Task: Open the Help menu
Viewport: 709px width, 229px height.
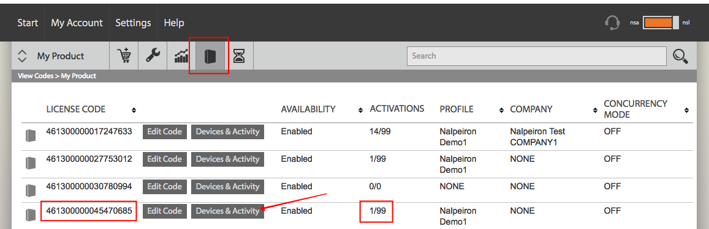Action: coord(174,23)
